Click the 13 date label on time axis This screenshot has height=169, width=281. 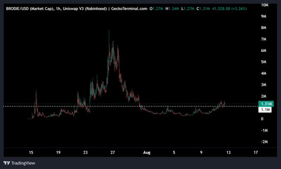(x=229, y=153)
